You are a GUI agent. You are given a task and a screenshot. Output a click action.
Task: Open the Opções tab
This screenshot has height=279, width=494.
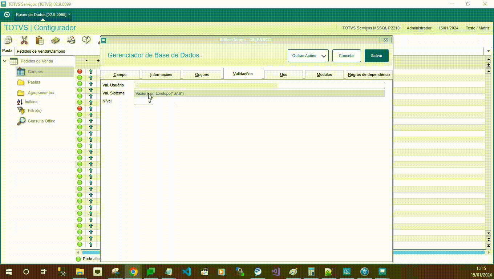pos(202,74)
